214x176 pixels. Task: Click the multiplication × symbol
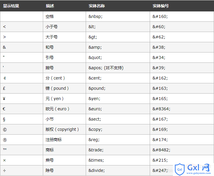[4, 160]
